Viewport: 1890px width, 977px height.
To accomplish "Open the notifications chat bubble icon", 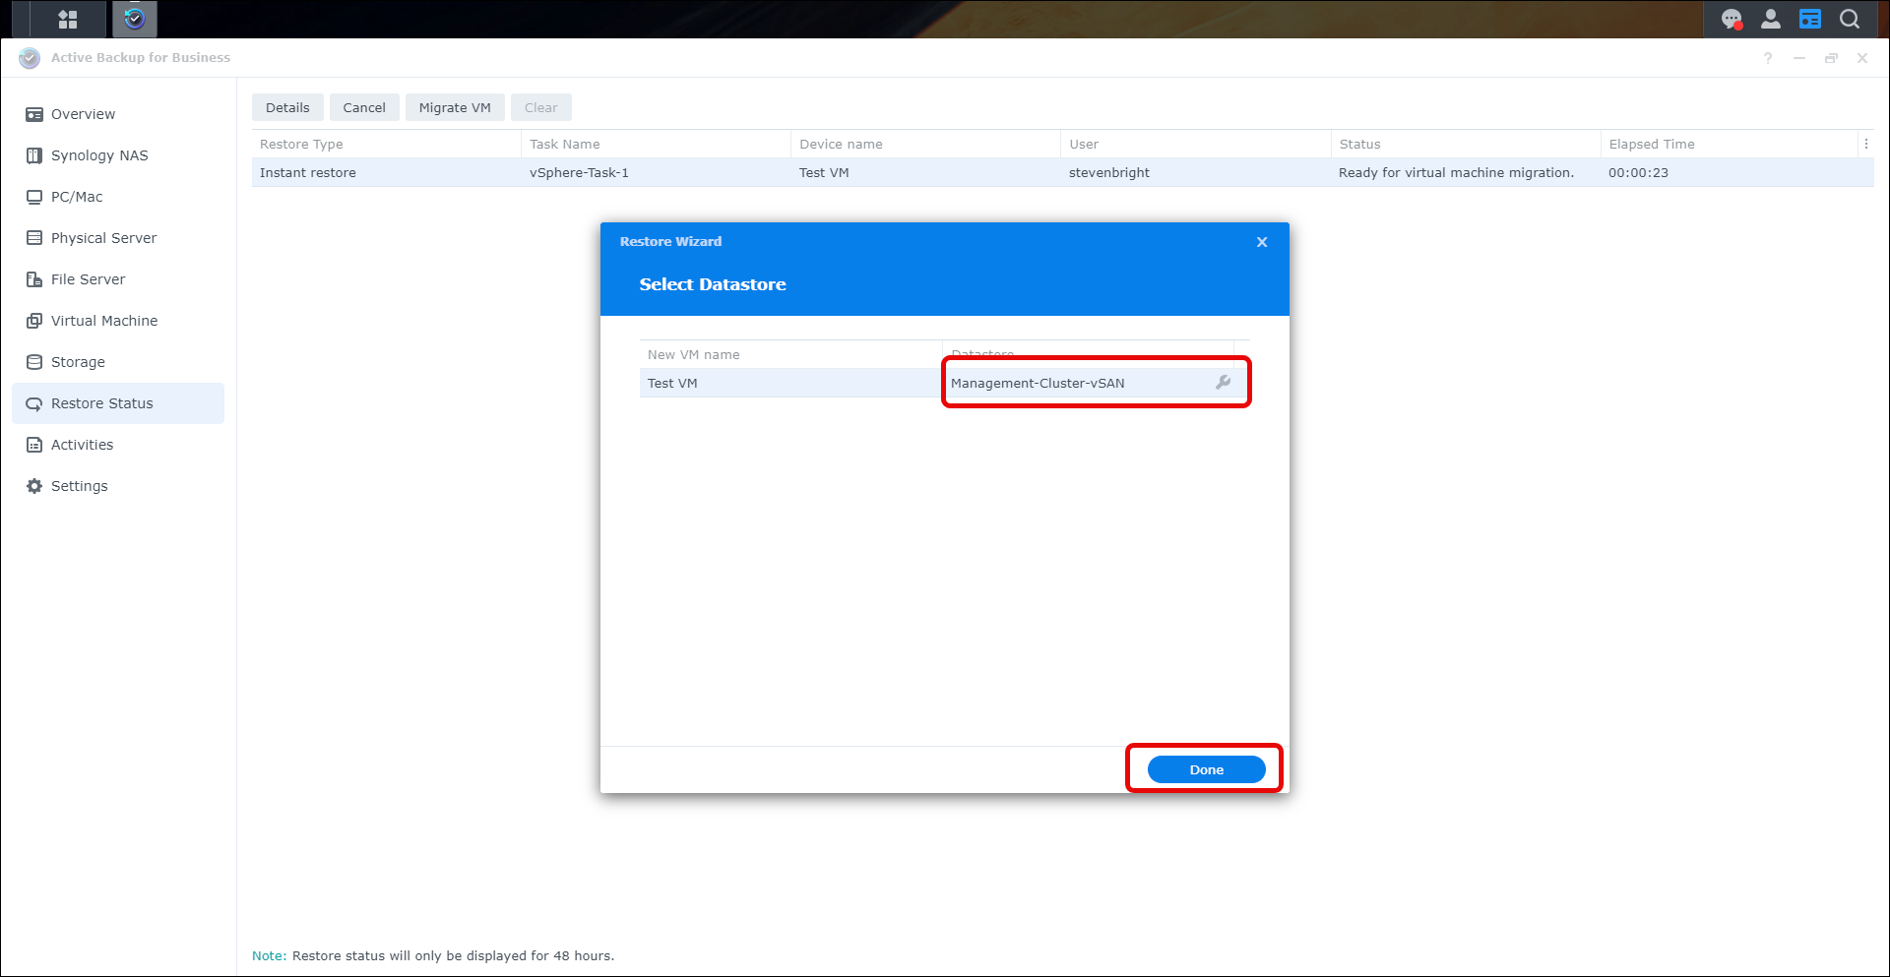I will (x=1731, y=19).
